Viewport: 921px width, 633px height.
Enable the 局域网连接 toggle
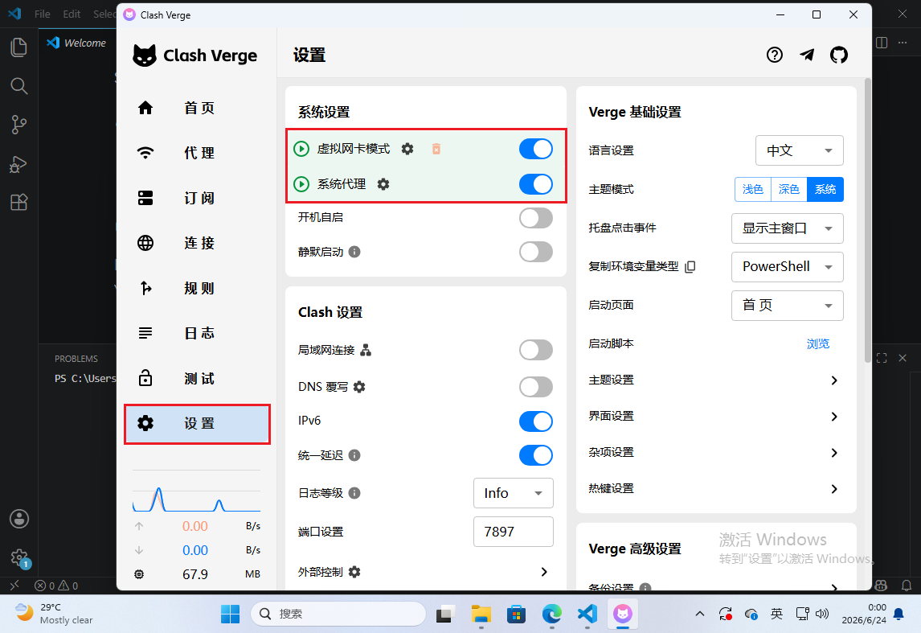(536, 351)
